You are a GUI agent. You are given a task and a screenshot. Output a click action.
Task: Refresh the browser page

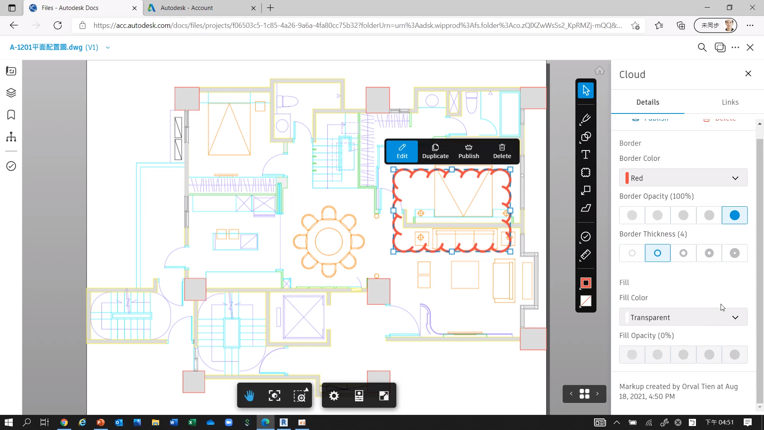(x=58, y=25)
